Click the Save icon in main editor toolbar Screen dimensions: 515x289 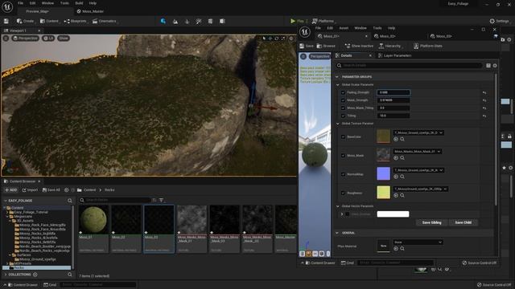point(6,21)
